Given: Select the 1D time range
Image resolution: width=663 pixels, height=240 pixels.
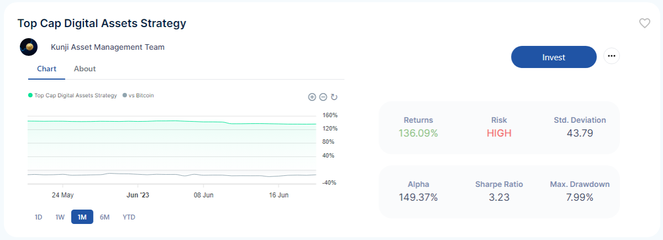Looking at the screenshot, I should click(39, 217).
